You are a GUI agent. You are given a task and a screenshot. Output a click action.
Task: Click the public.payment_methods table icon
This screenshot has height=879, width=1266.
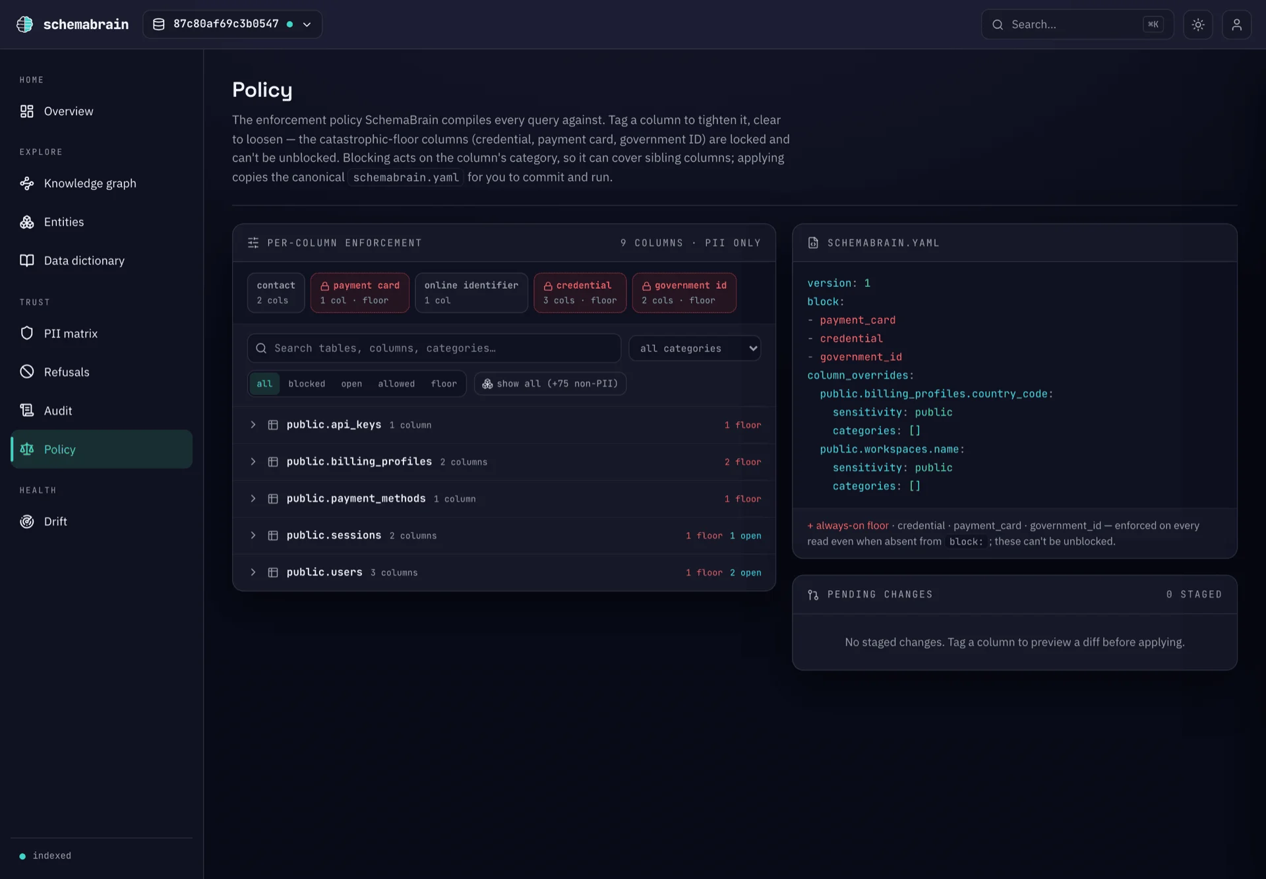point(273,499)
